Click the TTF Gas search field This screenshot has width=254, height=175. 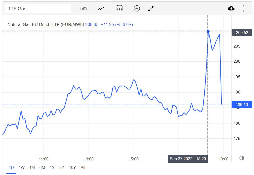coord(38,8)
